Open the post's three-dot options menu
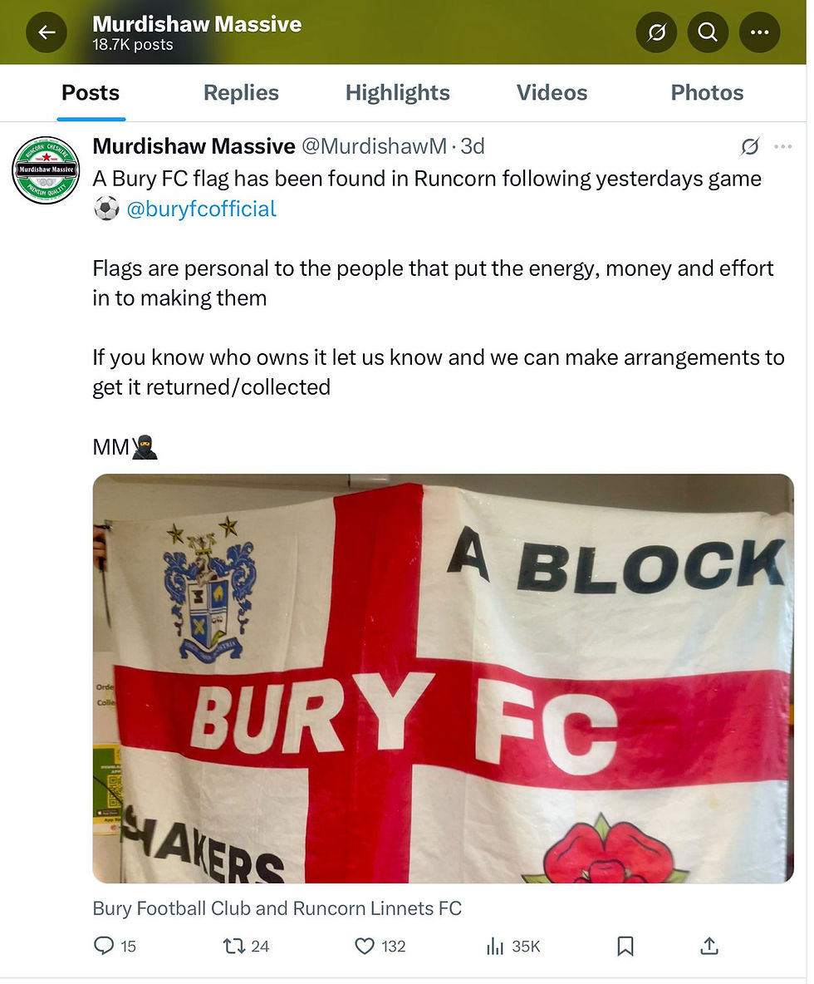 pyautogui.click(x=782, y=146)
